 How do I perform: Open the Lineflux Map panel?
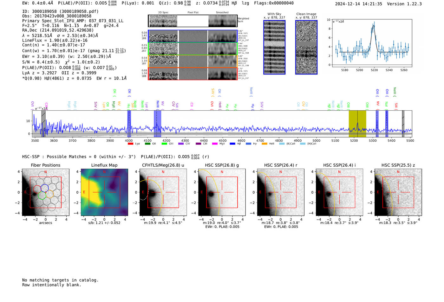pos(104,192)
